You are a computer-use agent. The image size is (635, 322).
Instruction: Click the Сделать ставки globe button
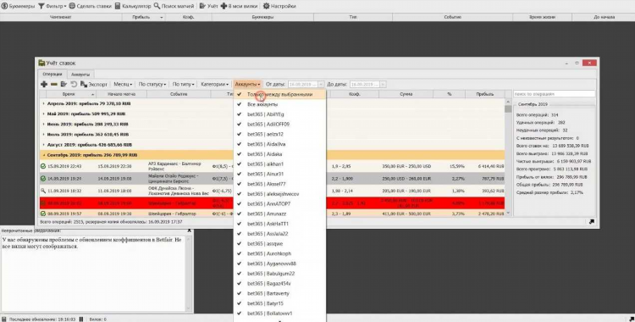click(x=90, y=6)
